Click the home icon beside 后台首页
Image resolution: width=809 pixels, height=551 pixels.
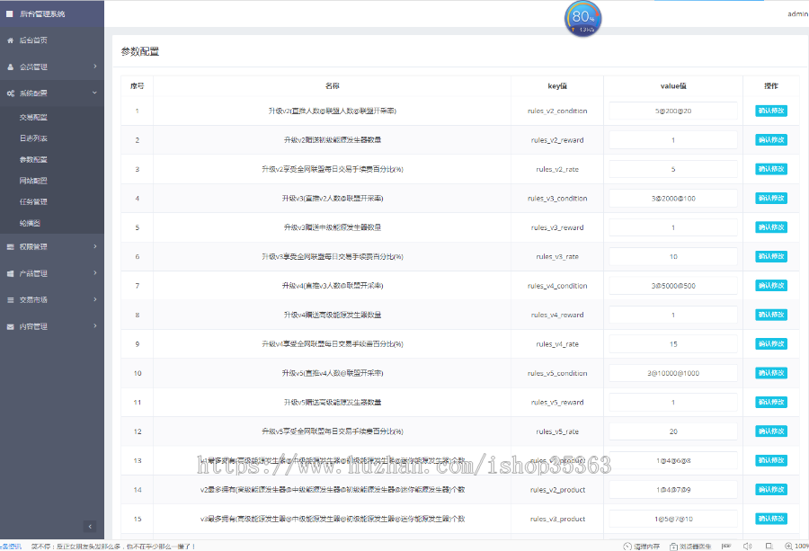[x=10, y=40]
